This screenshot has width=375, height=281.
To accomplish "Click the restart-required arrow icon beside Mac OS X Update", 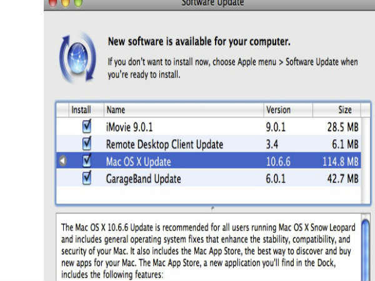I will (62, 162).
